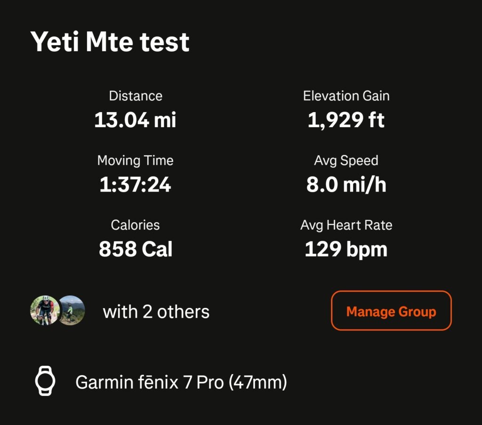
Task: Click the Moving Time stat label
Action: point(135,160)
